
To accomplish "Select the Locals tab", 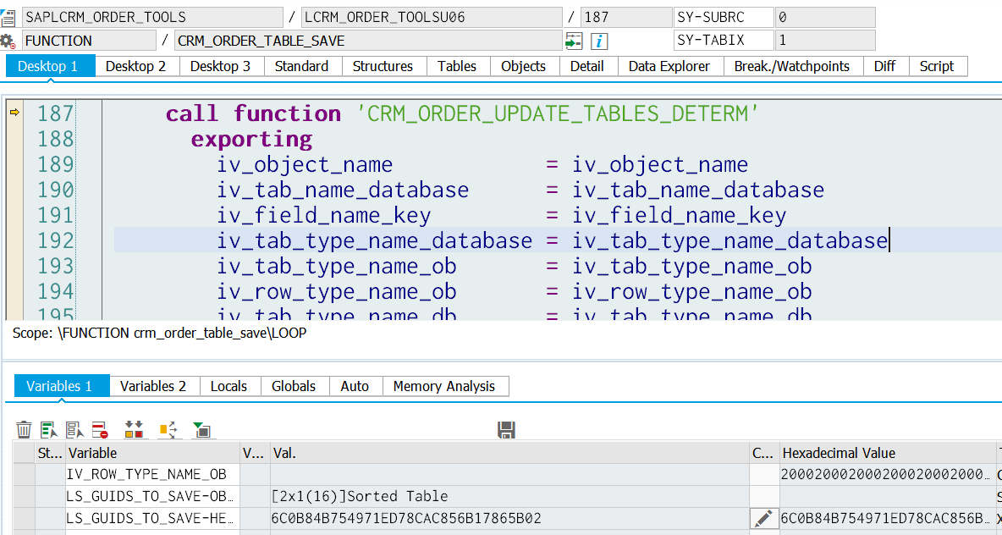I will coord(228,386).
